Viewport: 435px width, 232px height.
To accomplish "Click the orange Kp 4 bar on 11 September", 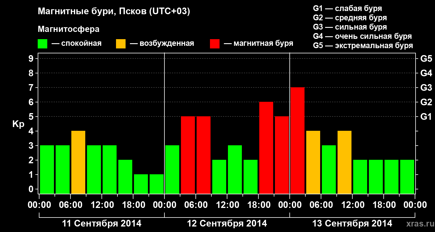I will click(78, 162).
